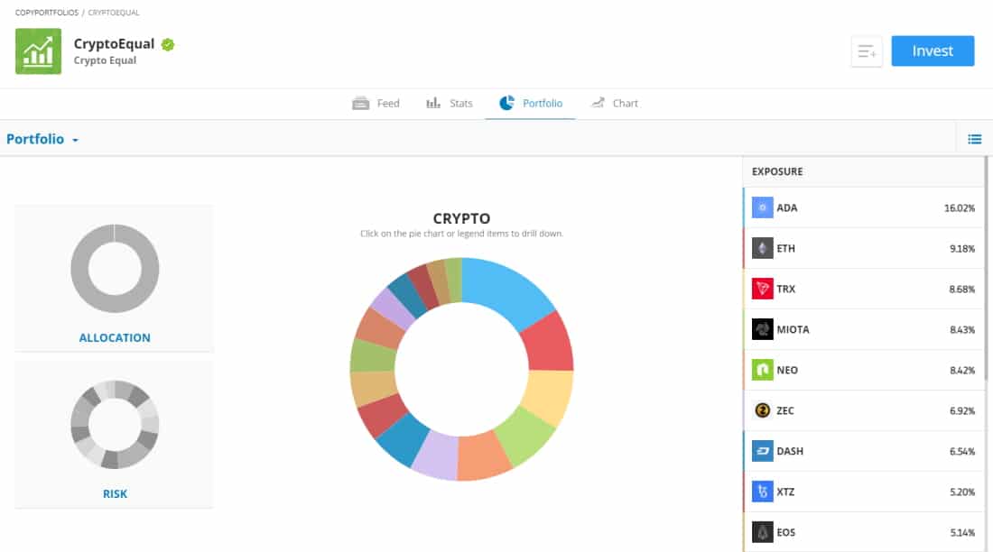The image size is (993, 552).
Task: Click the Portfolio pie icon
Action: click(506, 103)
